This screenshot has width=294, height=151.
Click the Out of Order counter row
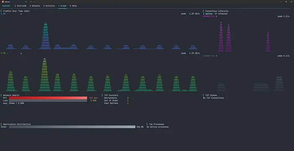(116, 100)
